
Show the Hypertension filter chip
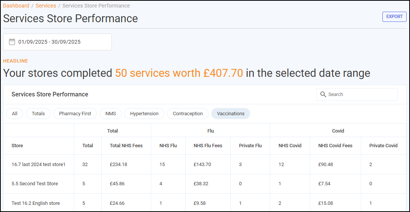[144, 114]
